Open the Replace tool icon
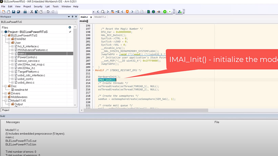Screen dimensions: 278x156 pos(113,12)
